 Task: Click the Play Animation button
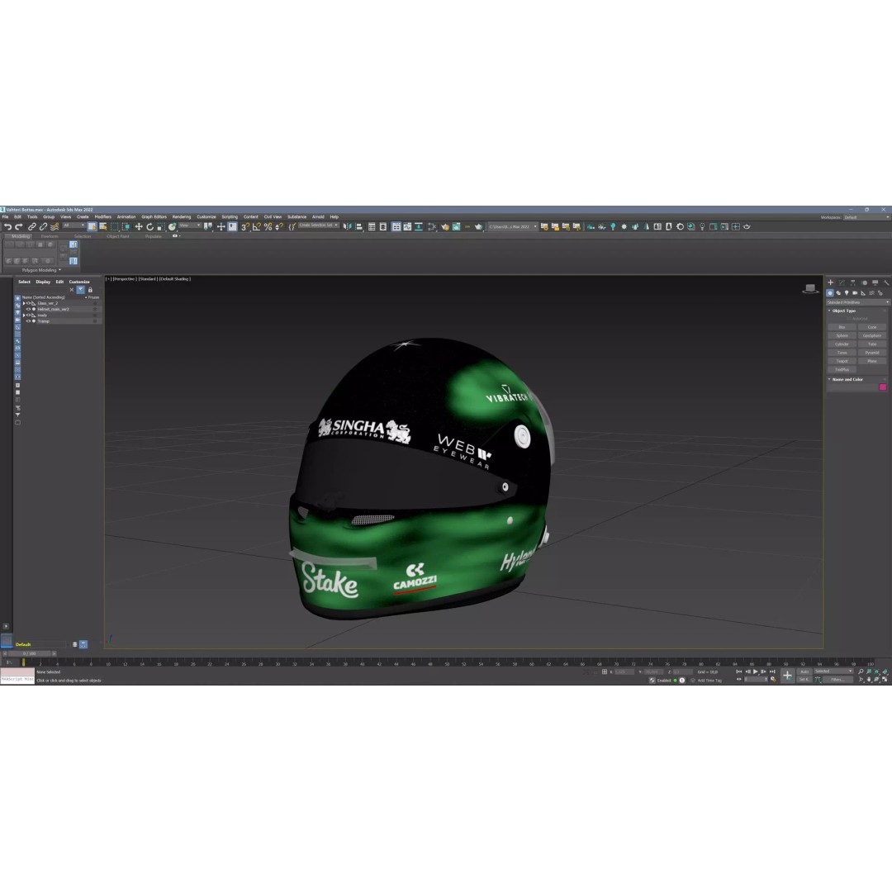pos(756,671)
